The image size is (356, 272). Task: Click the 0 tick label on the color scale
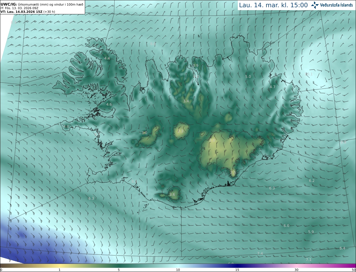[1, 270]
